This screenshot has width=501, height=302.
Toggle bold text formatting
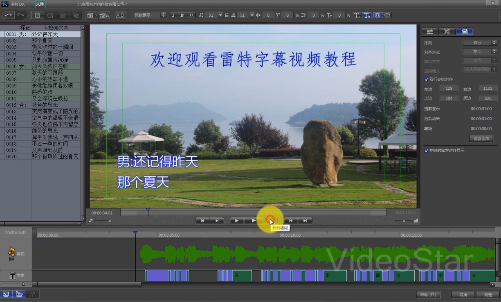point(182,15)
